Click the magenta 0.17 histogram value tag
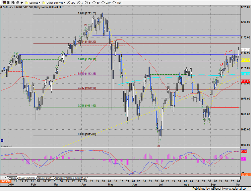This screenshot has width=251, height=191. [x=243, y=159]
